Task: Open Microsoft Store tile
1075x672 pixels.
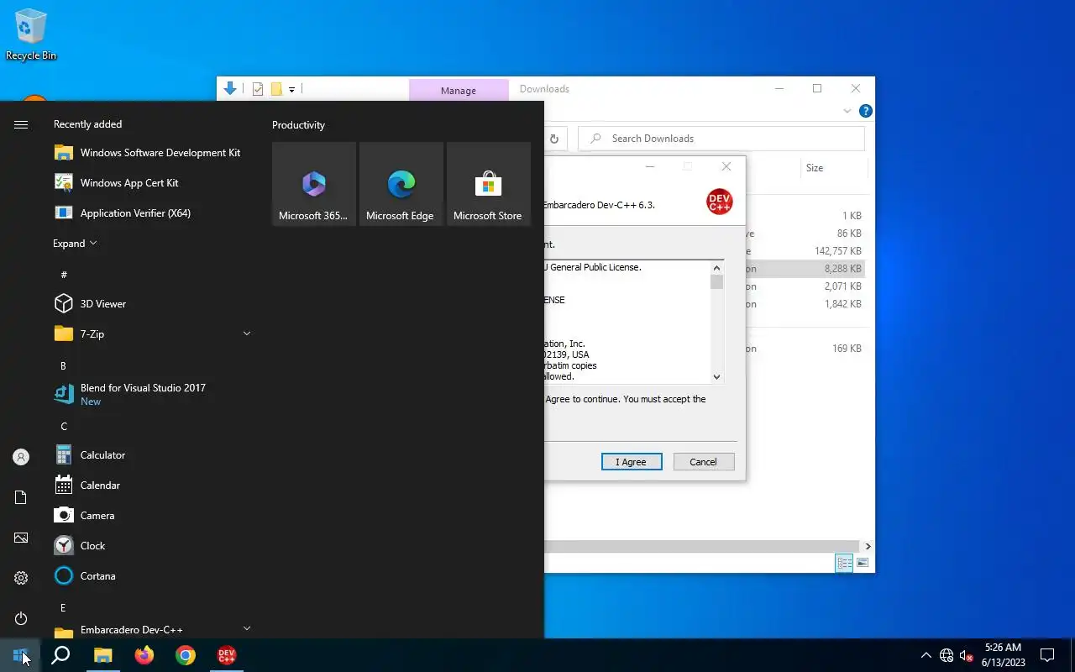Action: 489,184
